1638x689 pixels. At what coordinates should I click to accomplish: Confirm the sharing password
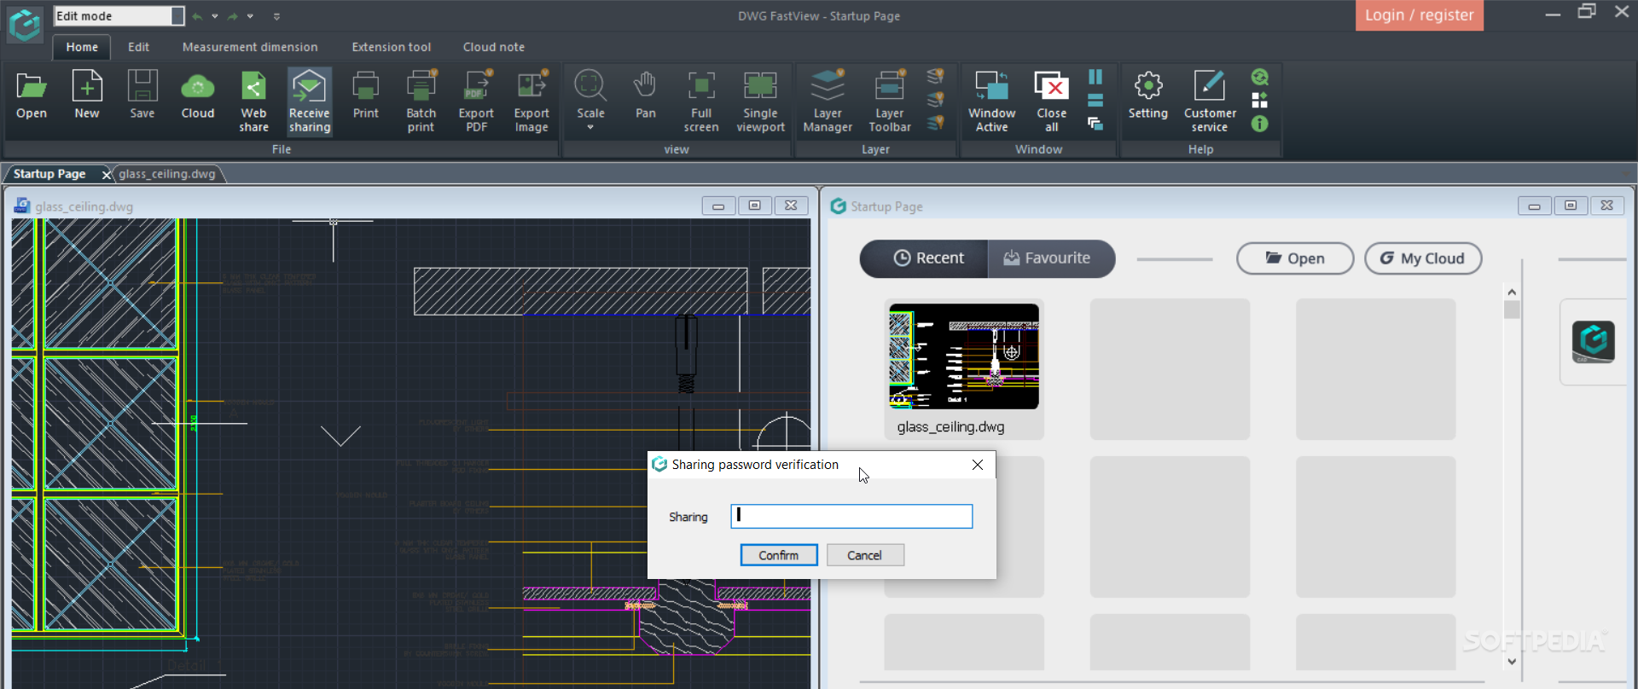pos(779,555)
